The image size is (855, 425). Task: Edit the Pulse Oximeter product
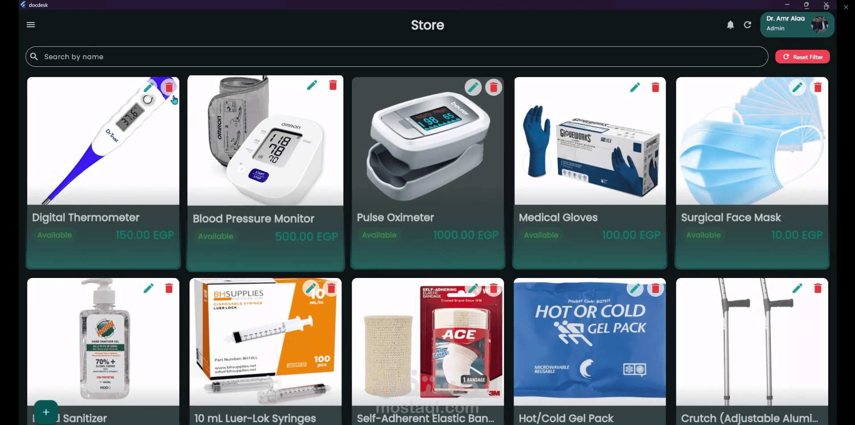473,87
